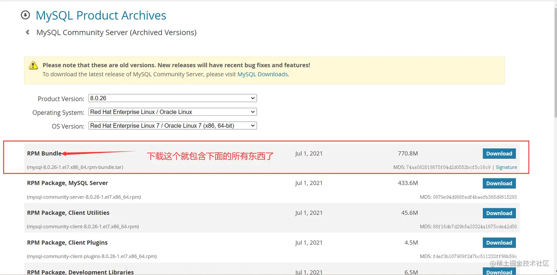Click the 433.6M size value
This screenshot has width=557, height=275.
tap(408, 183)
